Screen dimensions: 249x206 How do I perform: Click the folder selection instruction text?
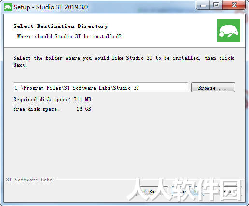124,62
